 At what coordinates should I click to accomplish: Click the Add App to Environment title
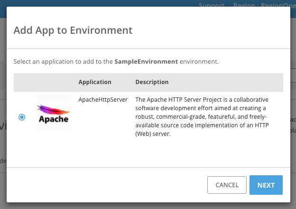[x=73, y=30]
